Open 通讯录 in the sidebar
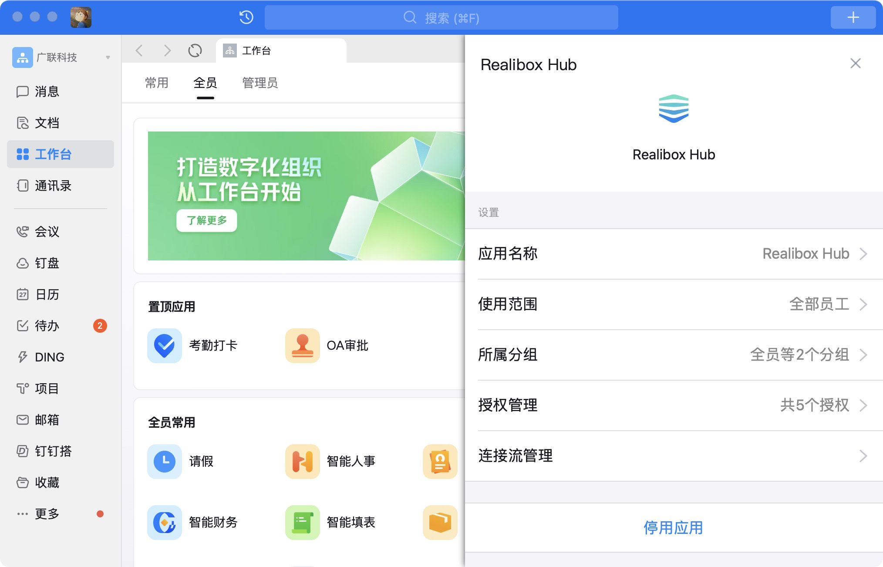The height and width of the screenshot is (567, 883). coord(60,186)
